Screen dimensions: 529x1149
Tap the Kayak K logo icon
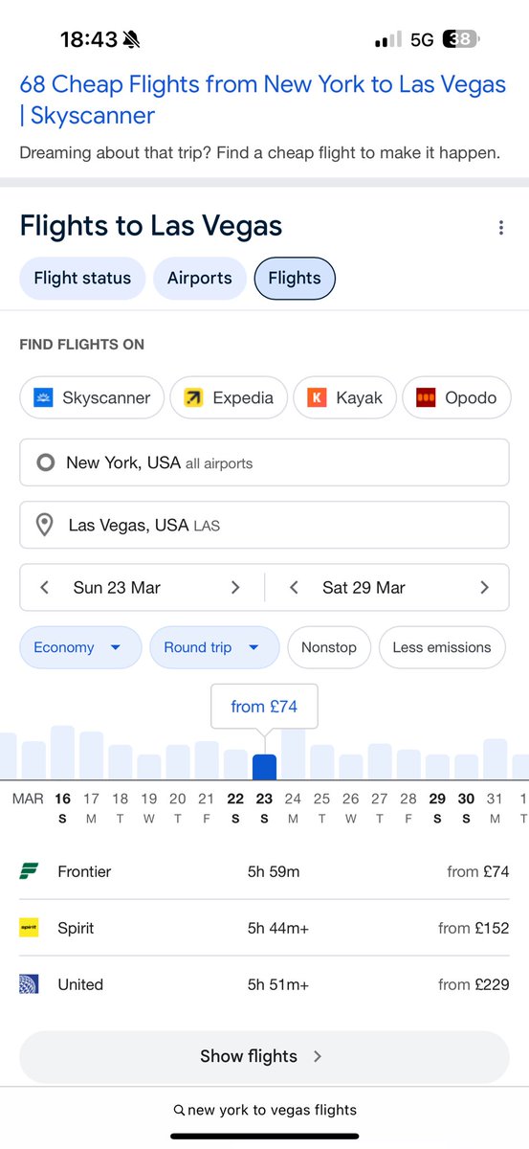[317, 397]
